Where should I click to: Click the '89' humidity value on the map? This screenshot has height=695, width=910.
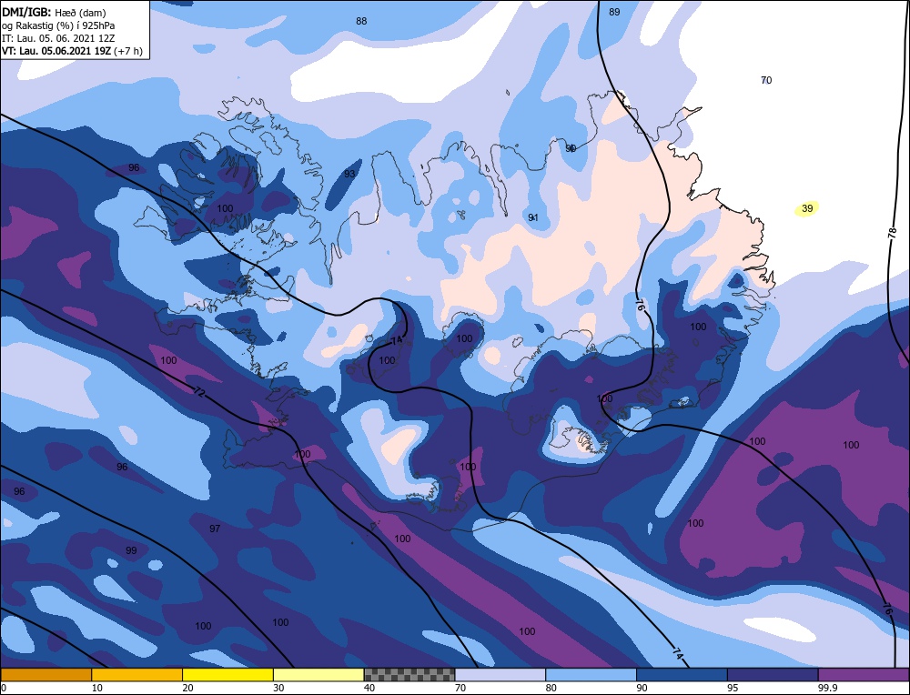point(614,12)
